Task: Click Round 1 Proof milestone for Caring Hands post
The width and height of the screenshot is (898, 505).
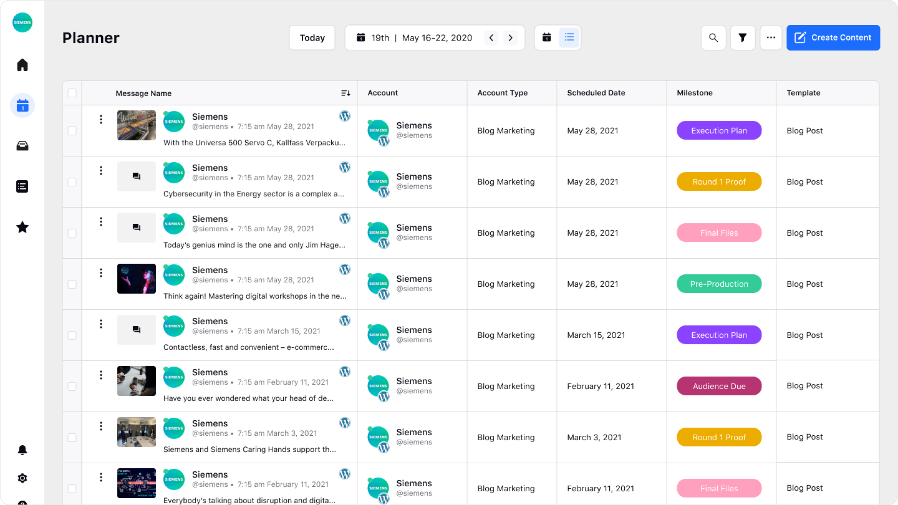Action: coord(719,437)
